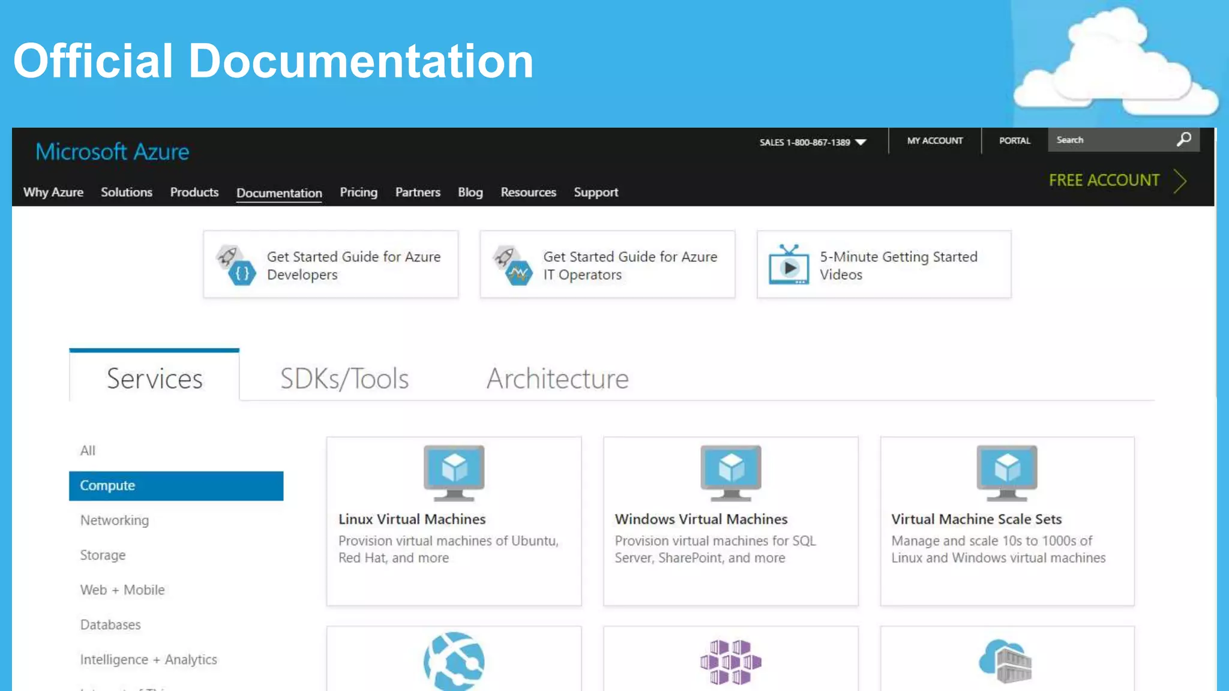Open the Pricing menu item

[358, 192]
